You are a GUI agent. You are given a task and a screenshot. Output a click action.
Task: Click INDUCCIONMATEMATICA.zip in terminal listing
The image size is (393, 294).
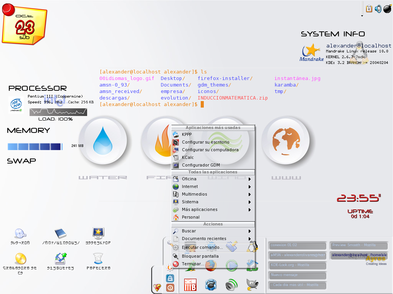coord(233,98)
